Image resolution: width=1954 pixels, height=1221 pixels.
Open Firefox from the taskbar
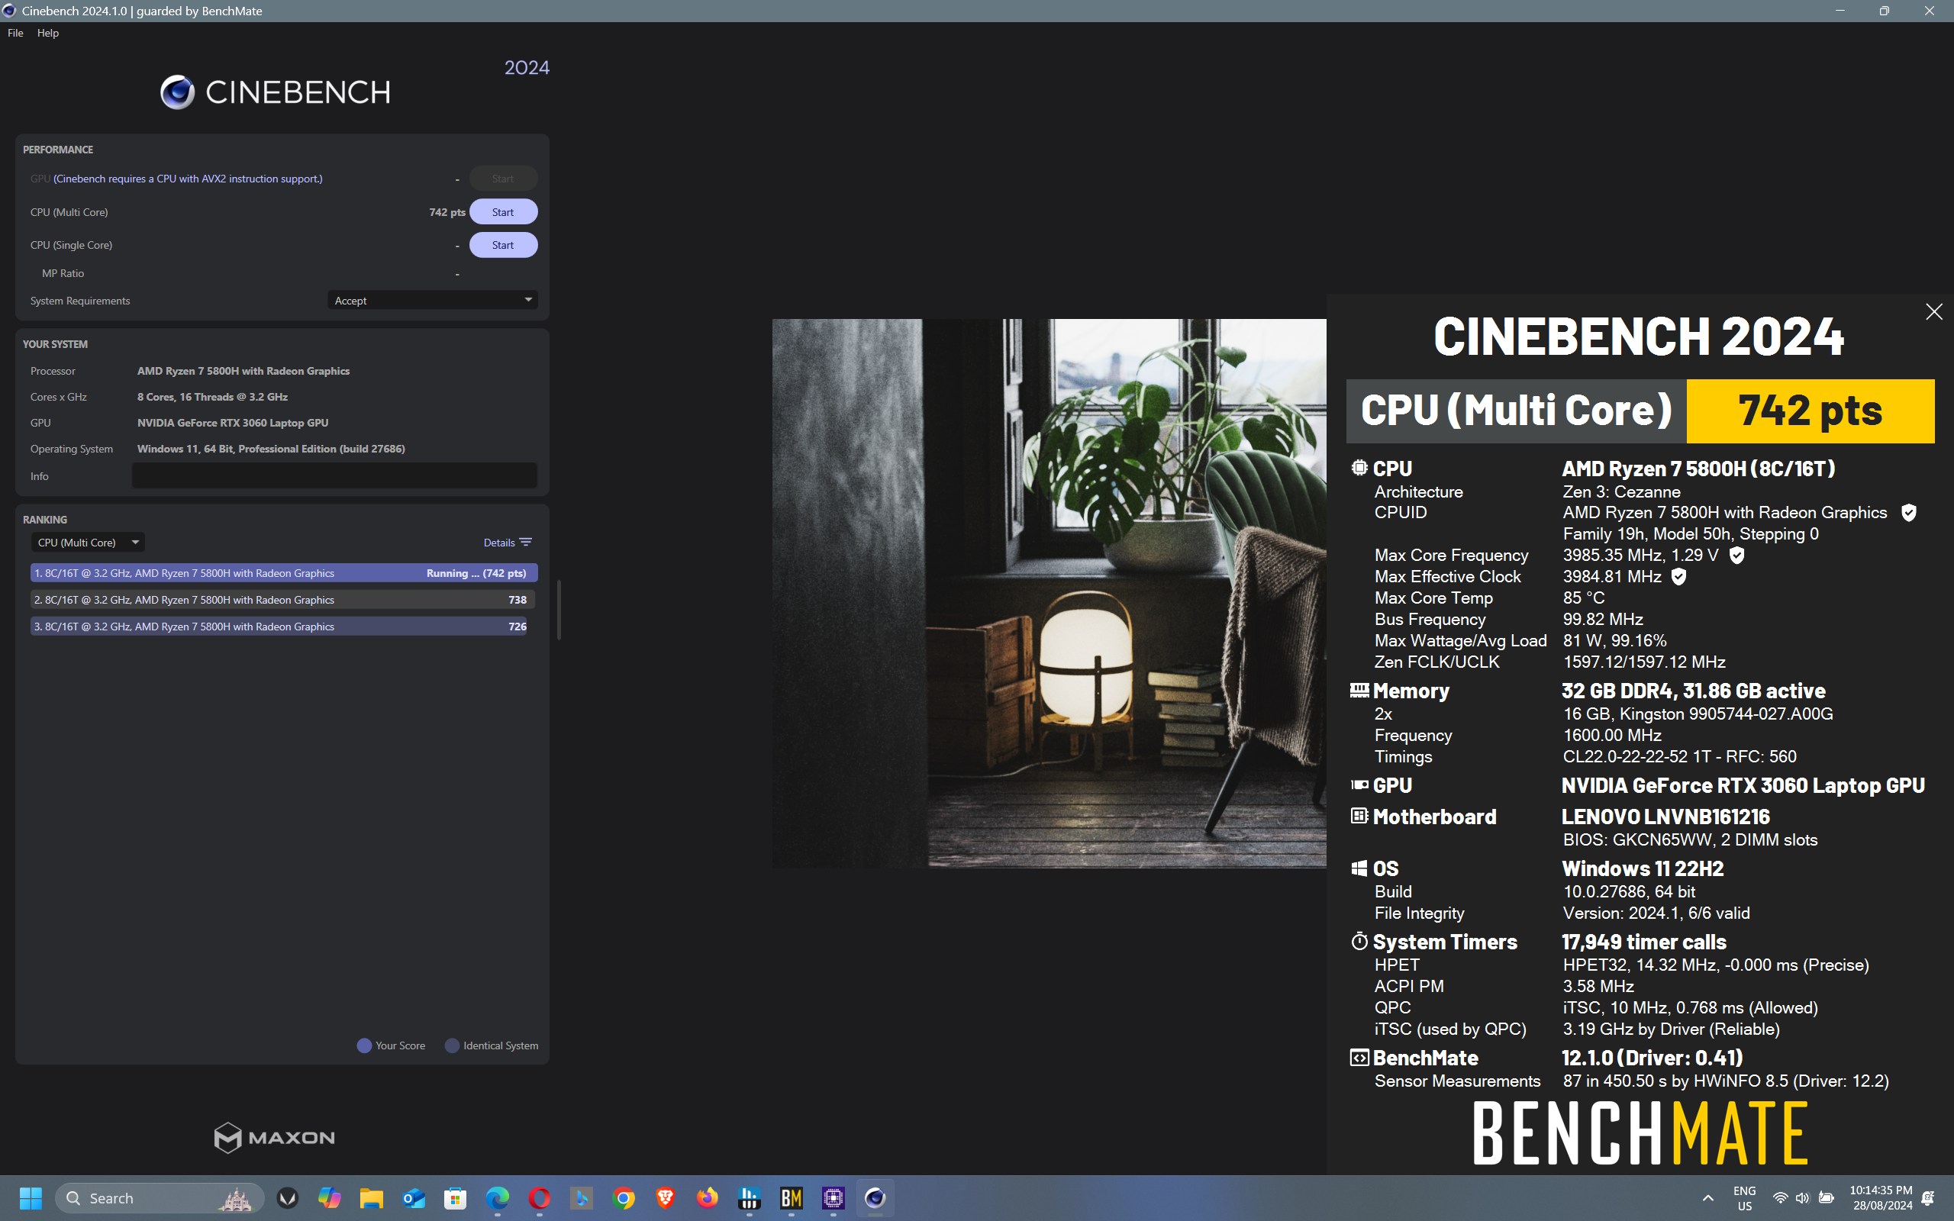708,1197
